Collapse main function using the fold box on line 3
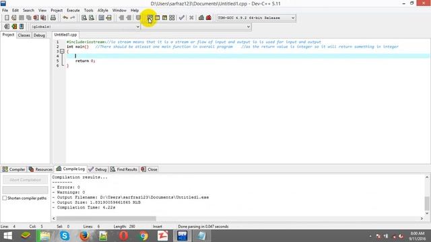431x242 pixels. pyautogui.click(x=62, y=51)
